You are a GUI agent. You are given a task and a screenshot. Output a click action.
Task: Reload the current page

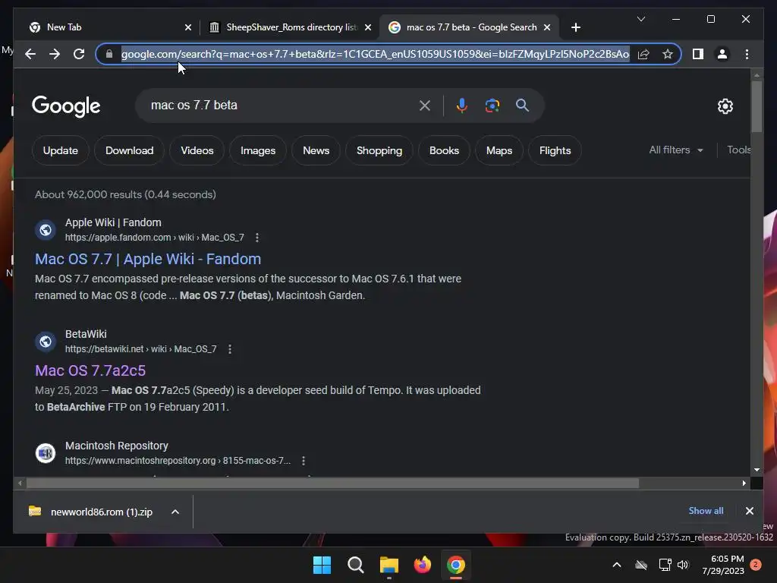tap(79, 54)
